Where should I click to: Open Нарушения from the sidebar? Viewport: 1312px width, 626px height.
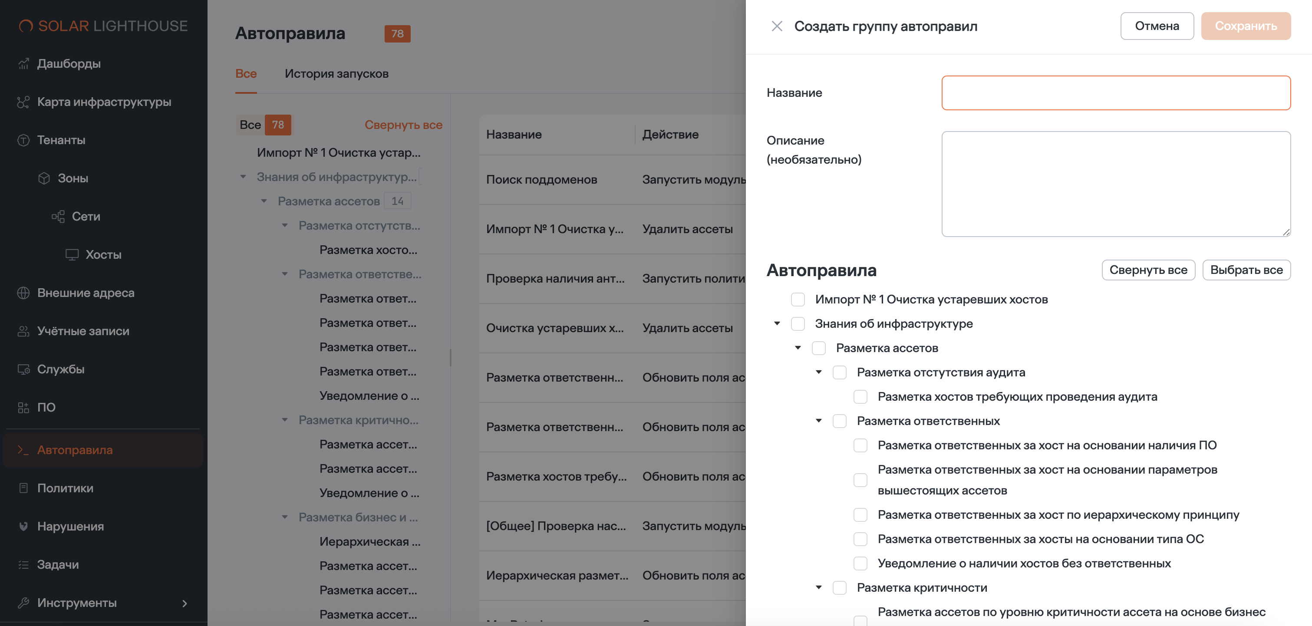pos(70,526)
